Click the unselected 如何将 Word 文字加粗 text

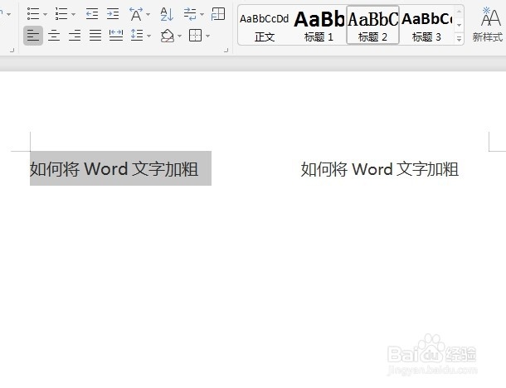380,169
